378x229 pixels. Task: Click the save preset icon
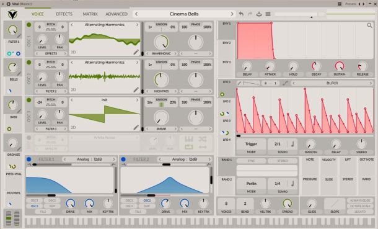pyautogui.click(x=259, y=14)
